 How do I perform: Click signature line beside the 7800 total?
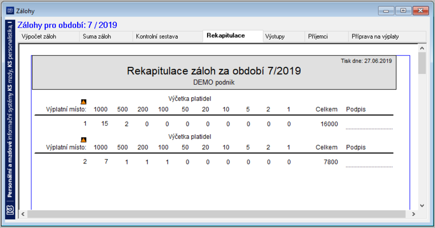click(369, 167)
